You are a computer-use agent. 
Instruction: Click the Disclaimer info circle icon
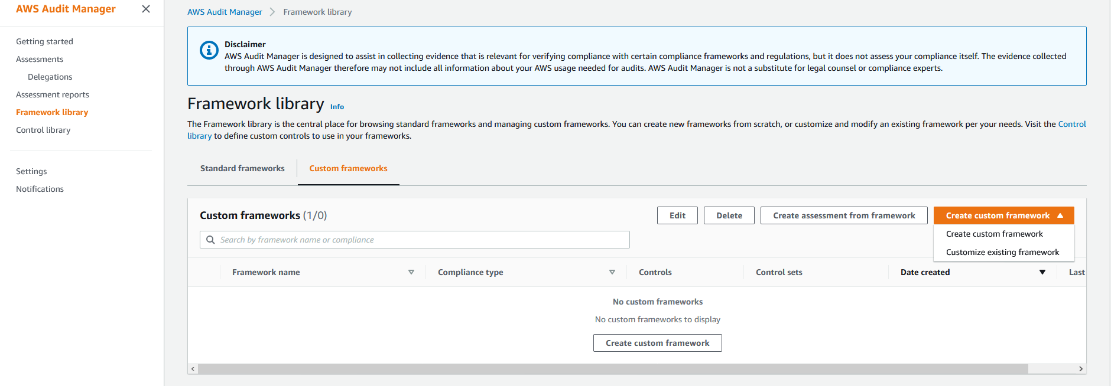coord(209,50)
